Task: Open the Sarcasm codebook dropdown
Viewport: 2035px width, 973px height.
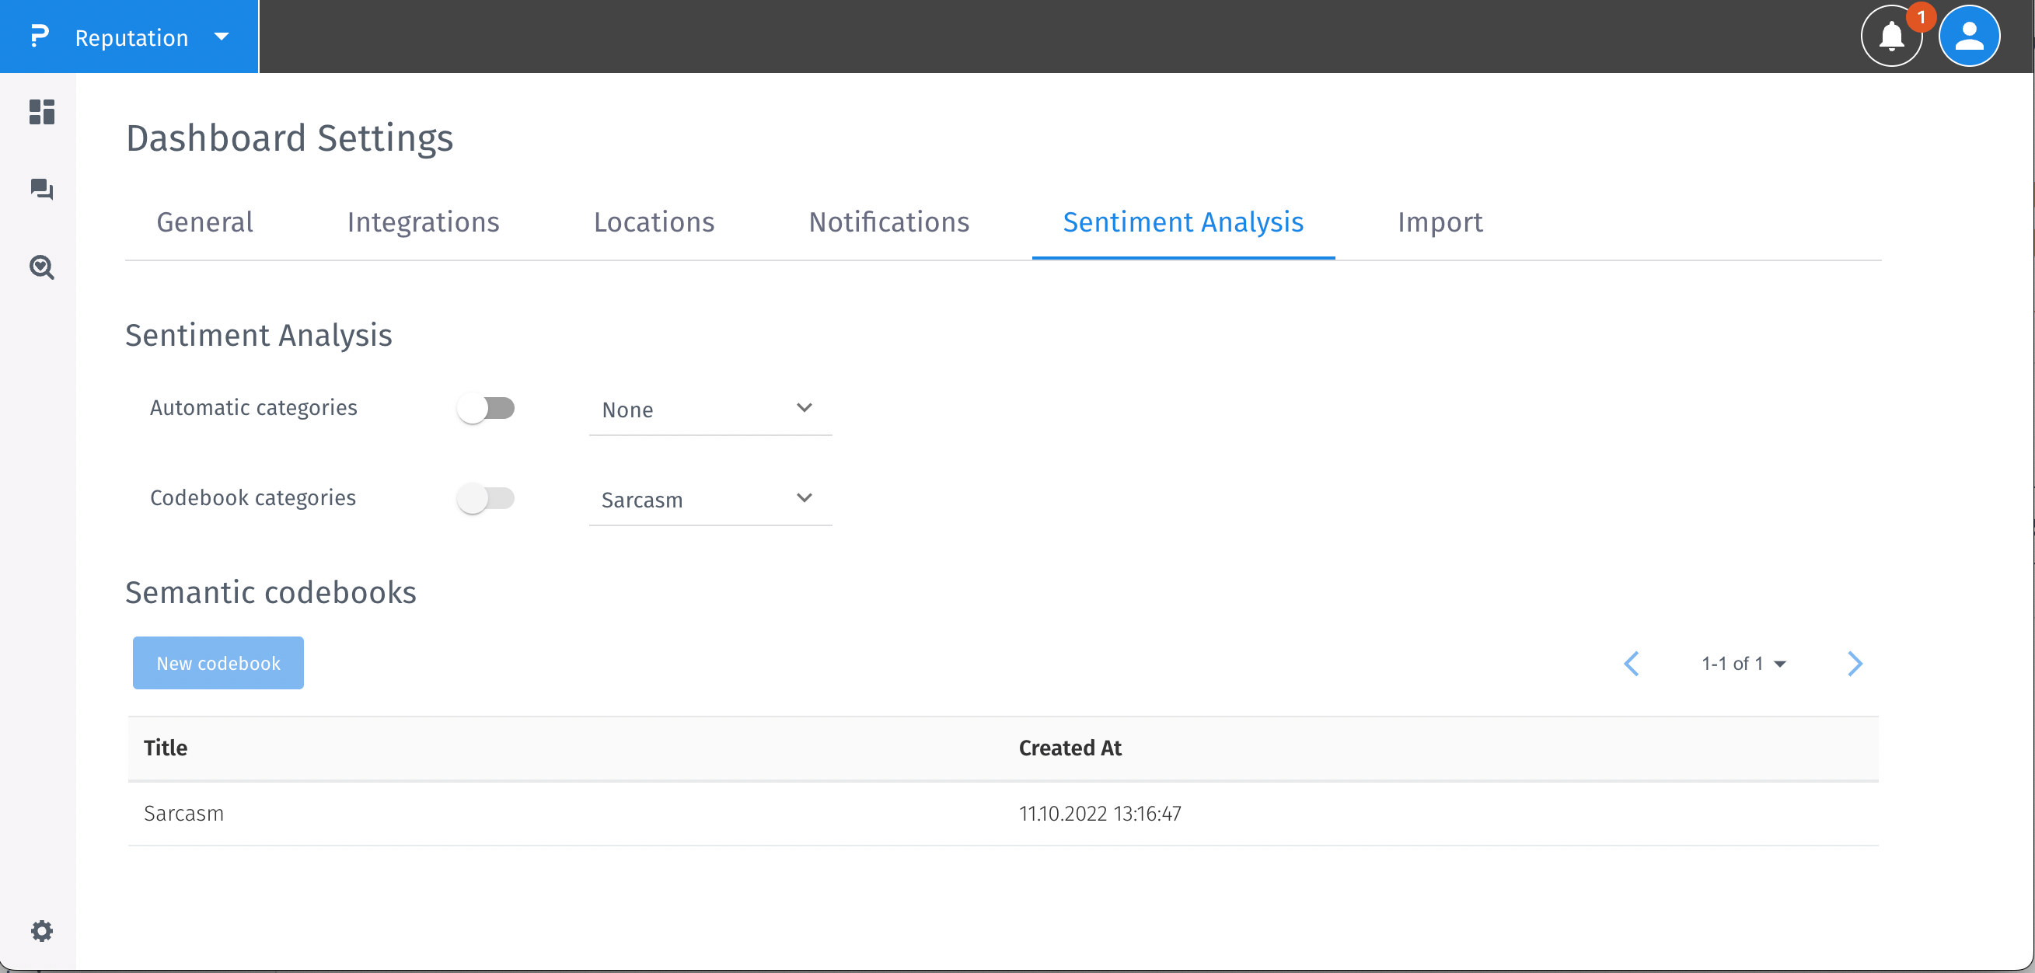Action: click(710, 498)
